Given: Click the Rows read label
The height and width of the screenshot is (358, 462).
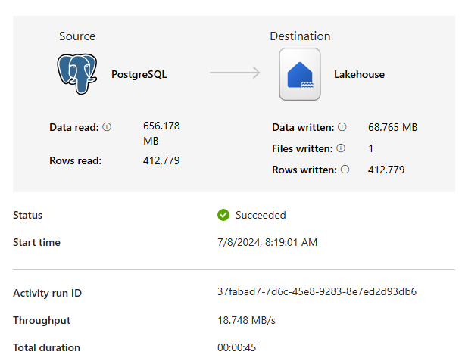Looking at the screenshot, I should pyautogui.click(x=76, y=160).
